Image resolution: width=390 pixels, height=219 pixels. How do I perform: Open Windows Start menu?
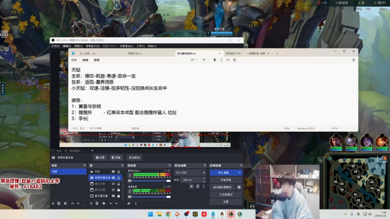(x=151, y=214)
